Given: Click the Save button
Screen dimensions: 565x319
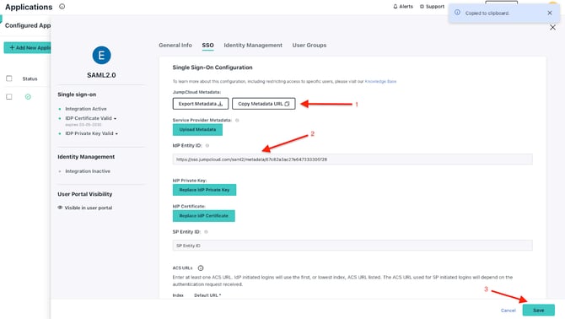Looking at the screenshot, I should tap(539, 311).
